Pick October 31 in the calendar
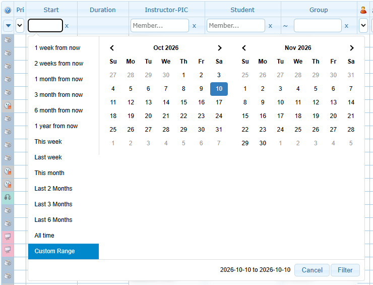Image resolution: width=373 pixels, height=285 pixels. pyautogui.click(x=219, y=130)
